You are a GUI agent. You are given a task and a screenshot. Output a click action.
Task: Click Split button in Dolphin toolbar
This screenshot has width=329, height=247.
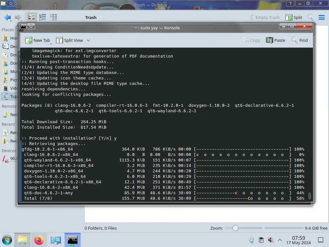click(294, 17)
